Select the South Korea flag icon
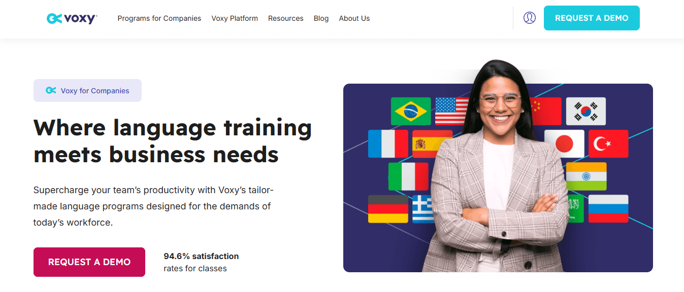The image size is (684, 292). pyautogui.click(x=586, y=111)
